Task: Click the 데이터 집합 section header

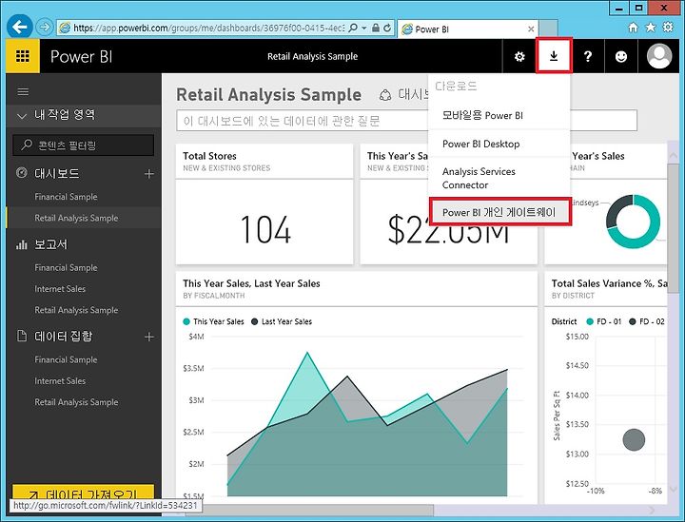Action: coord(64,336)
